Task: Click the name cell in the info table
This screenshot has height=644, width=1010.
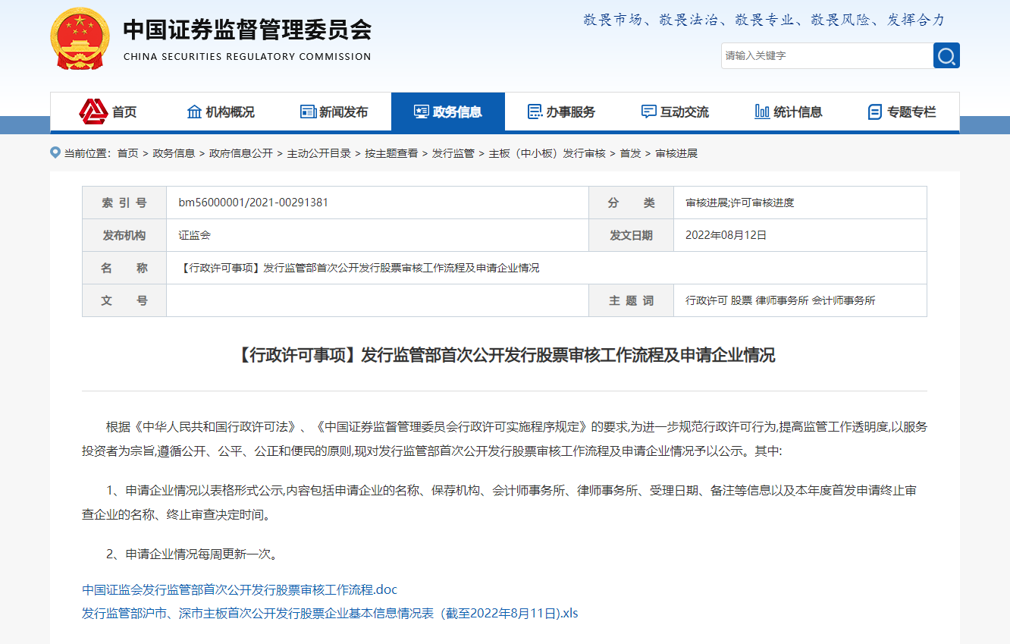Action: [x=547, y=268]
